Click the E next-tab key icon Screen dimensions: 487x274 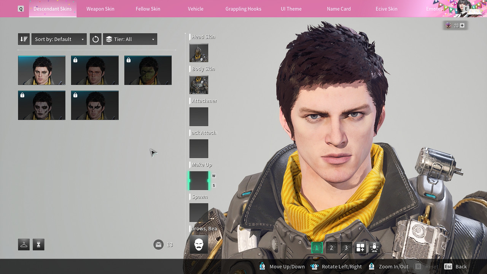466,9
